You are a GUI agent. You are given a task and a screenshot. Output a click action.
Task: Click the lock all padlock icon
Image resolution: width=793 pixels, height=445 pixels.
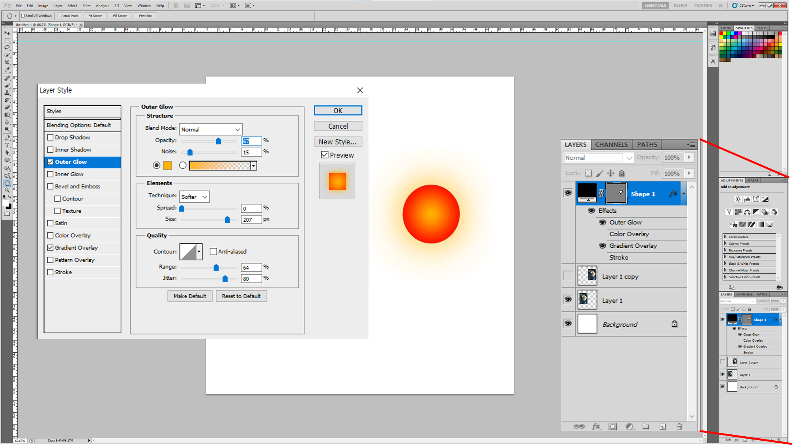[x=622, y=173]
